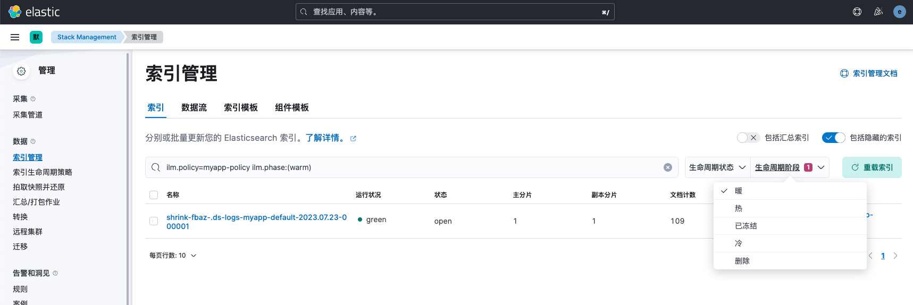Collapse the 生命周期阶段 filter dropdown
Image resolution: width=913 pixels, height=305 pixels.
tap(790, 167)
